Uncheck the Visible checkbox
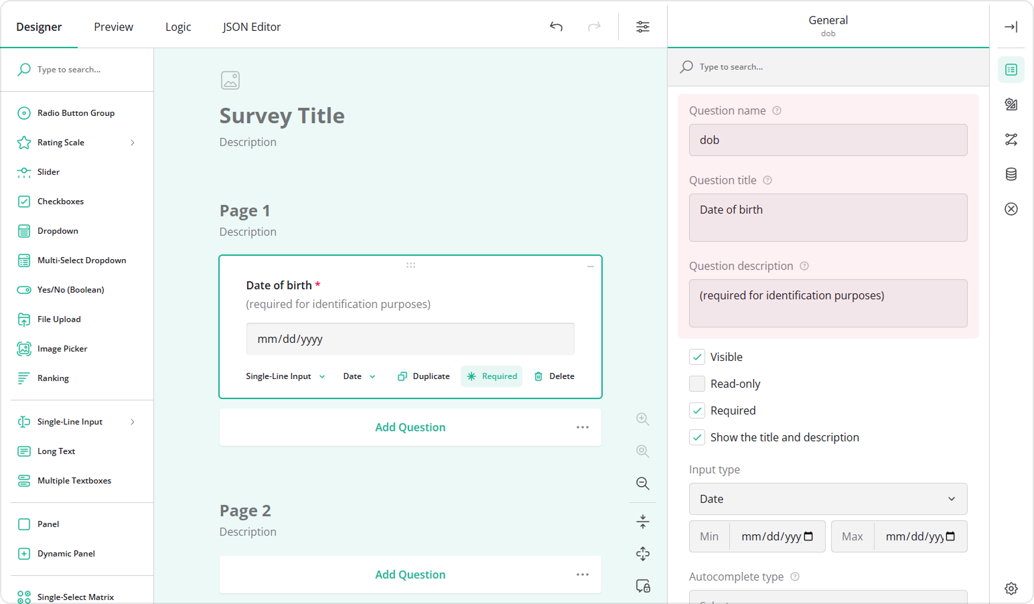Screen dimensions: 1034x604 (696, 357)
